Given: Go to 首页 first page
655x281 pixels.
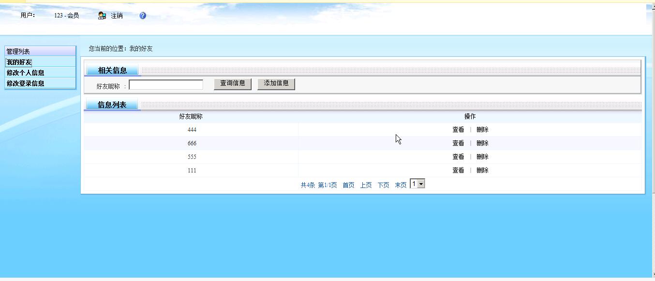Looking at the screenshot, I should point(348,185).
